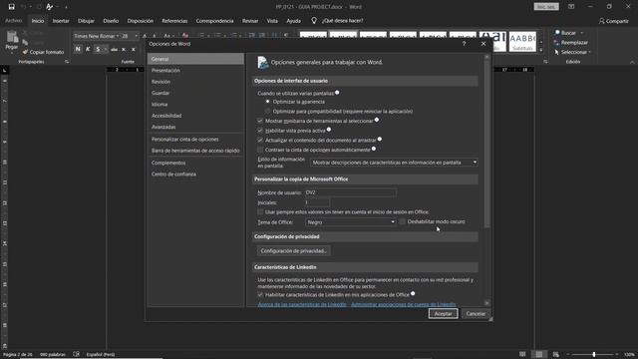The width and height of the screenshot is (638, 359).
Task: Click info icon next to Mostrar minibarra de herramientas
Action: point(377,120)
